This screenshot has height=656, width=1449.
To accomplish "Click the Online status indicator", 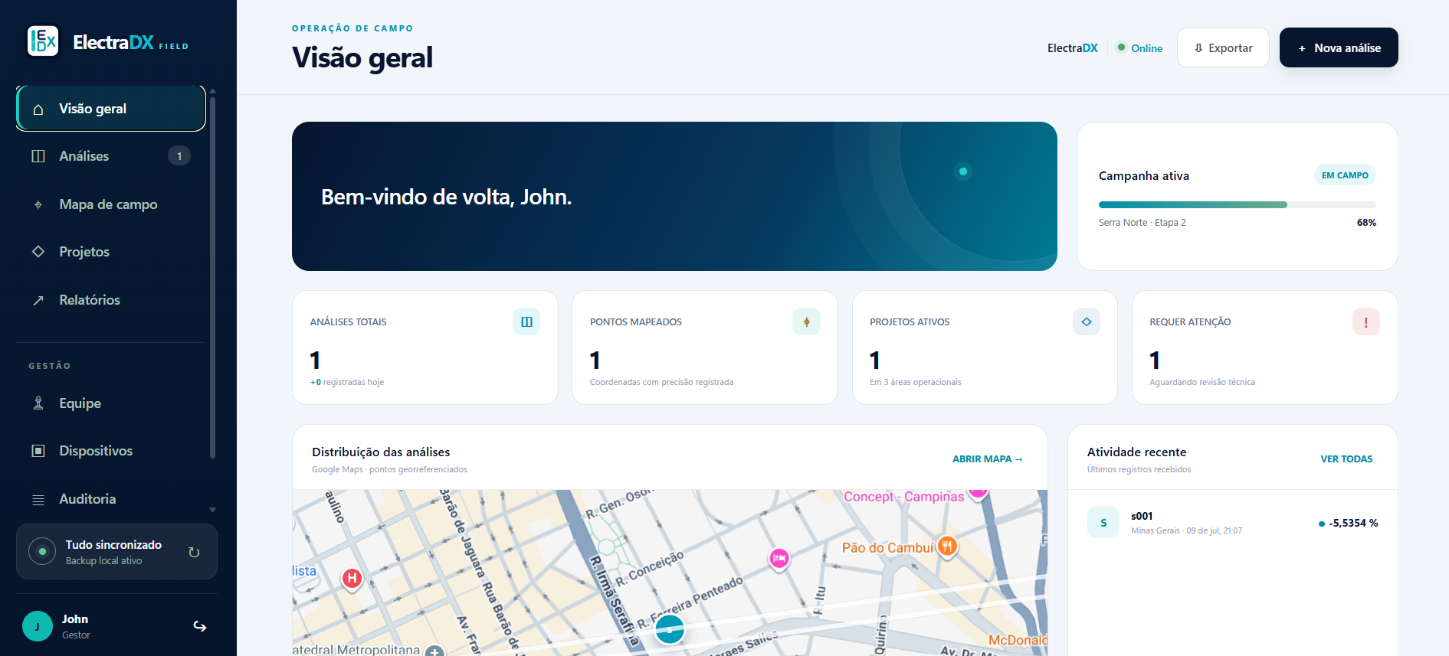I will click(x=1139, y=47).
